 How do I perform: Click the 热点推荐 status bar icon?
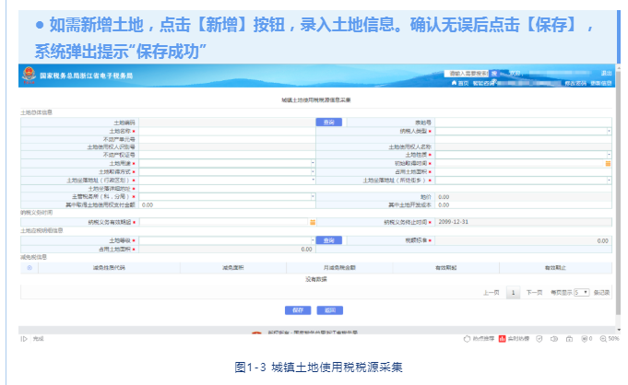click(x=467, y=339)
